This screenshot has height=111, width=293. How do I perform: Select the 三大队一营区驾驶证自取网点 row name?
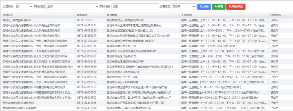tap(35, 46)
